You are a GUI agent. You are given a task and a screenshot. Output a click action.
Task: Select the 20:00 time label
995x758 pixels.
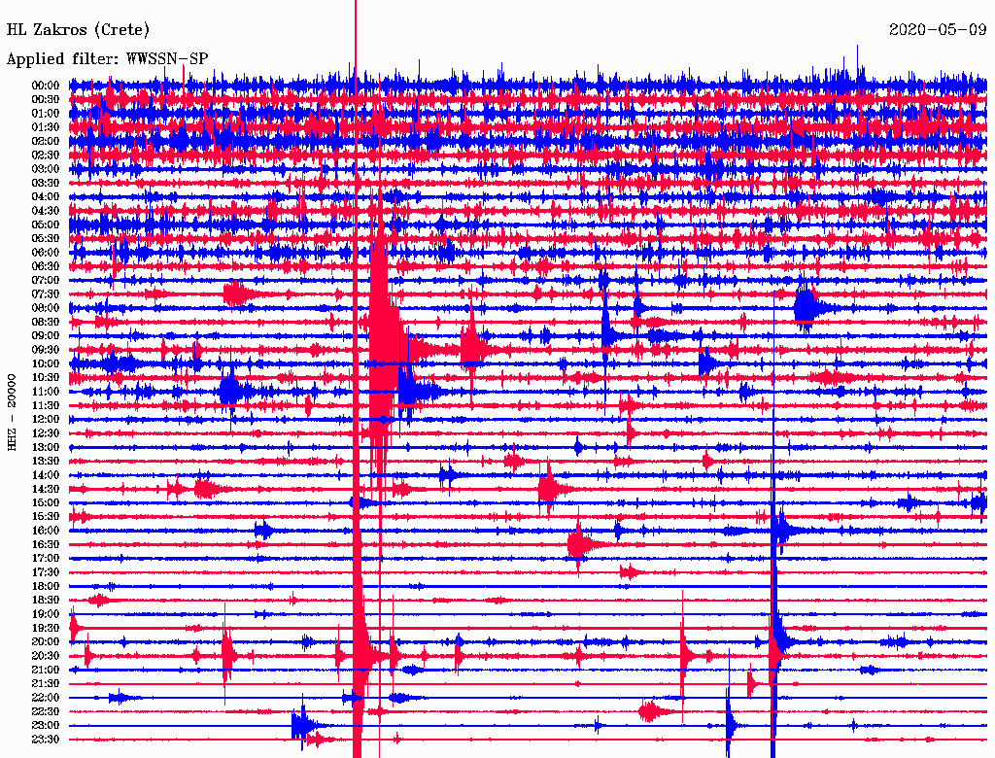coord(46,641)
